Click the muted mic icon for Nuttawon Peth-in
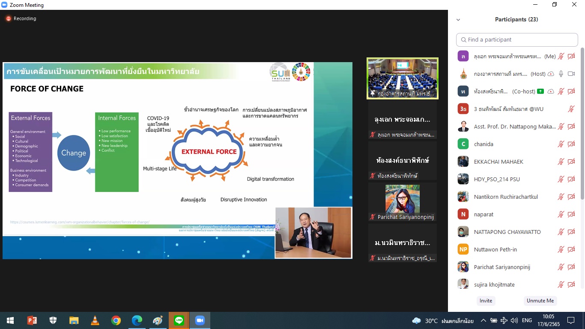585x329 pixels. (x=561, y=249)
